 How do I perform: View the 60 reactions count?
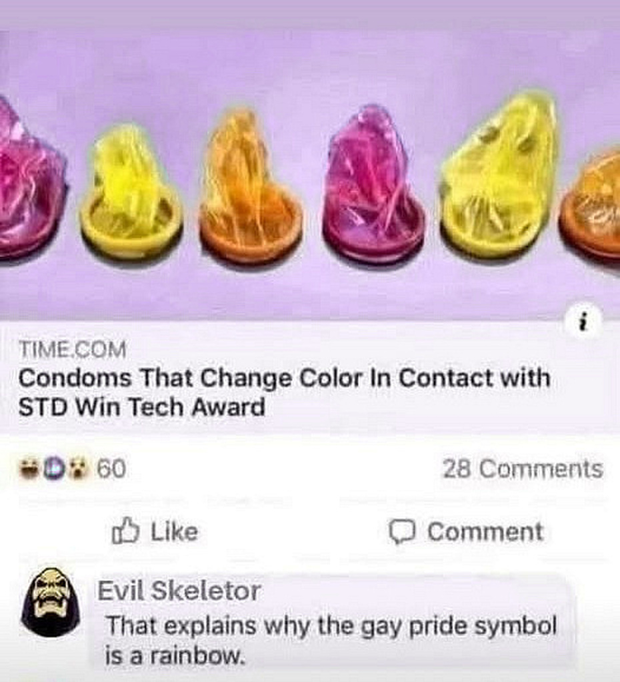click(111, 469)
